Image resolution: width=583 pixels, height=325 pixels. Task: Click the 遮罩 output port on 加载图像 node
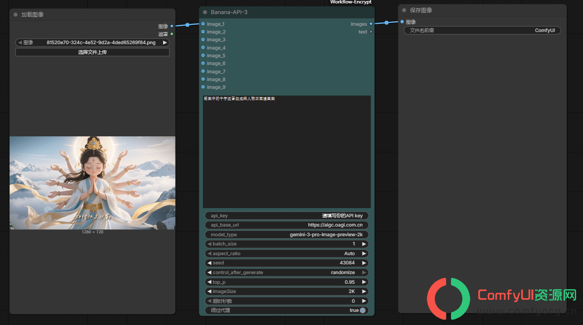pyautogui.click(x=172, y=34)
